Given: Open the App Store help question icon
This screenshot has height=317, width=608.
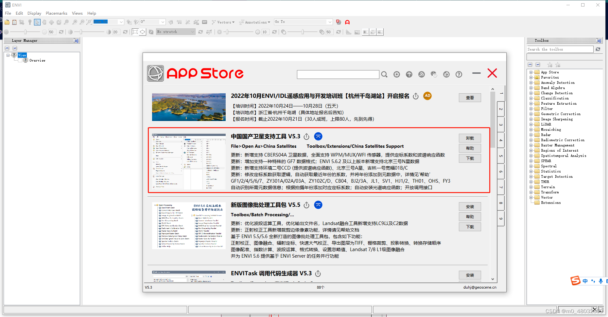Looking at the screenshot, I should (x=459, y=74).
